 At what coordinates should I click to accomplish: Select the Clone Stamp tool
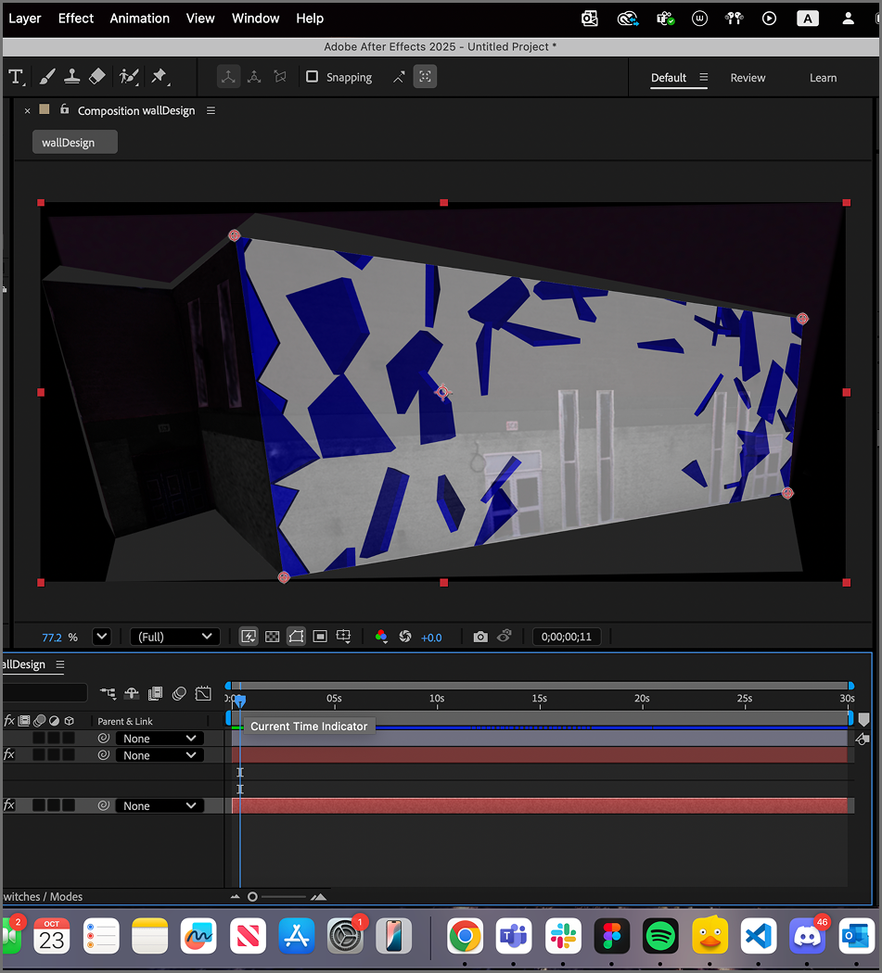[71, 77]
